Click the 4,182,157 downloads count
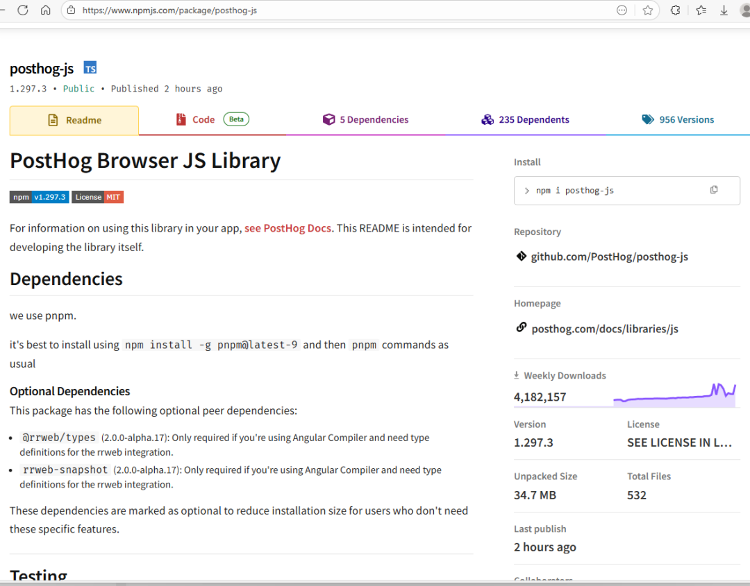The height and width of the screenshot is (586, 750). point(540,397)
